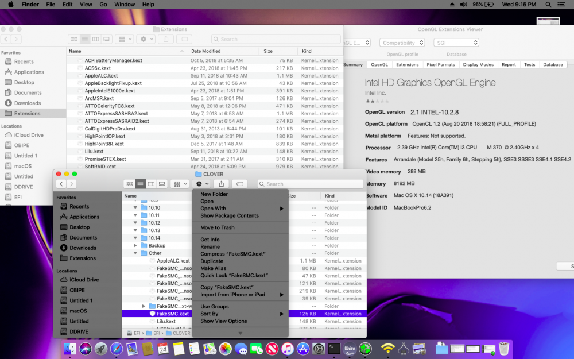
Task: Collapse the 10.13 folder disclosure triangle
Action: coord(135,230)
